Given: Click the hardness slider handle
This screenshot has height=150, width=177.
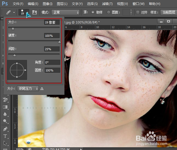Looking at the screenshot, I should (x=59, y=42).
